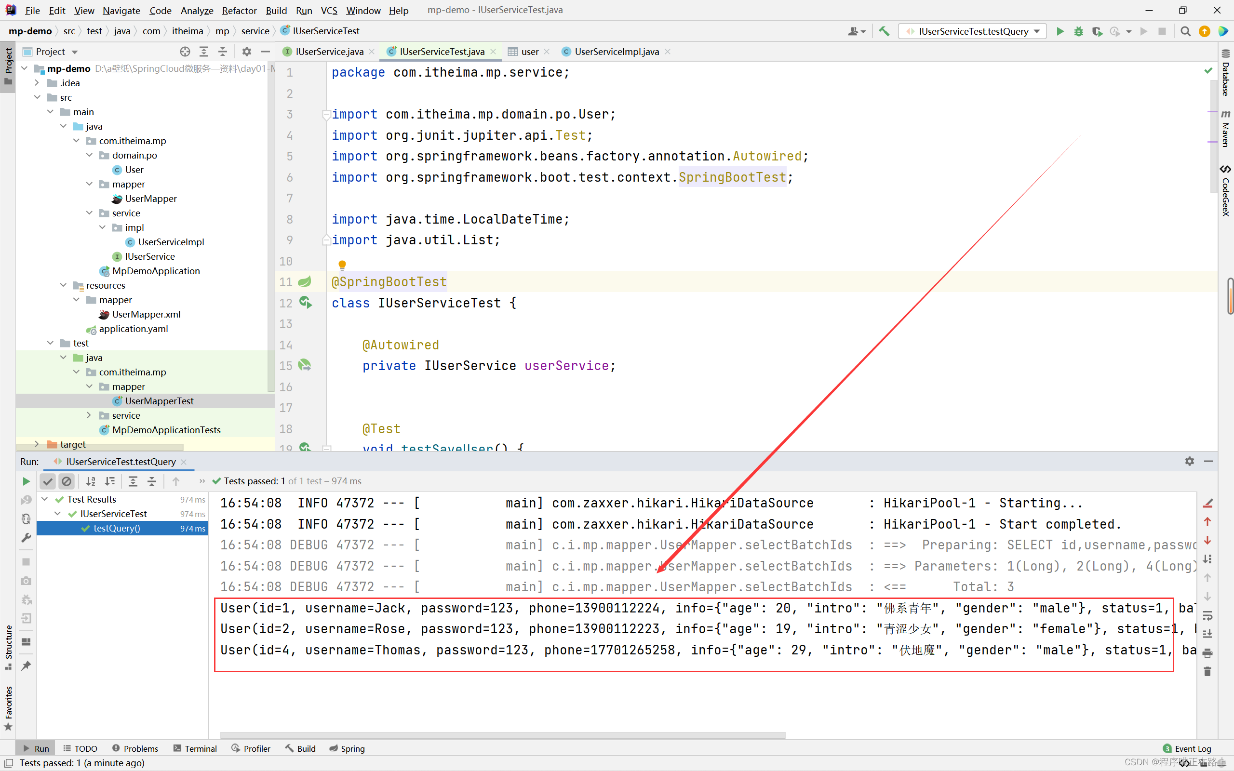
Task: Click Rerun test in Run panel
Action: [26, 481]
